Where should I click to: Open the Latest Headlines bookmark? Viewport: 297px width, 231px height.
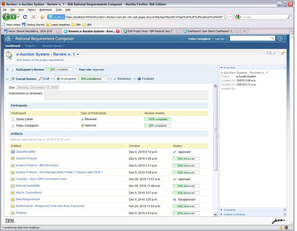click(x=58, y=25)
